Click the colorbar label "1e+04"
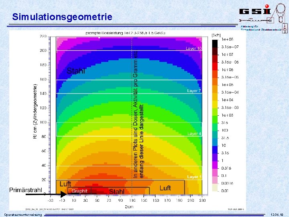 (227, 100)
